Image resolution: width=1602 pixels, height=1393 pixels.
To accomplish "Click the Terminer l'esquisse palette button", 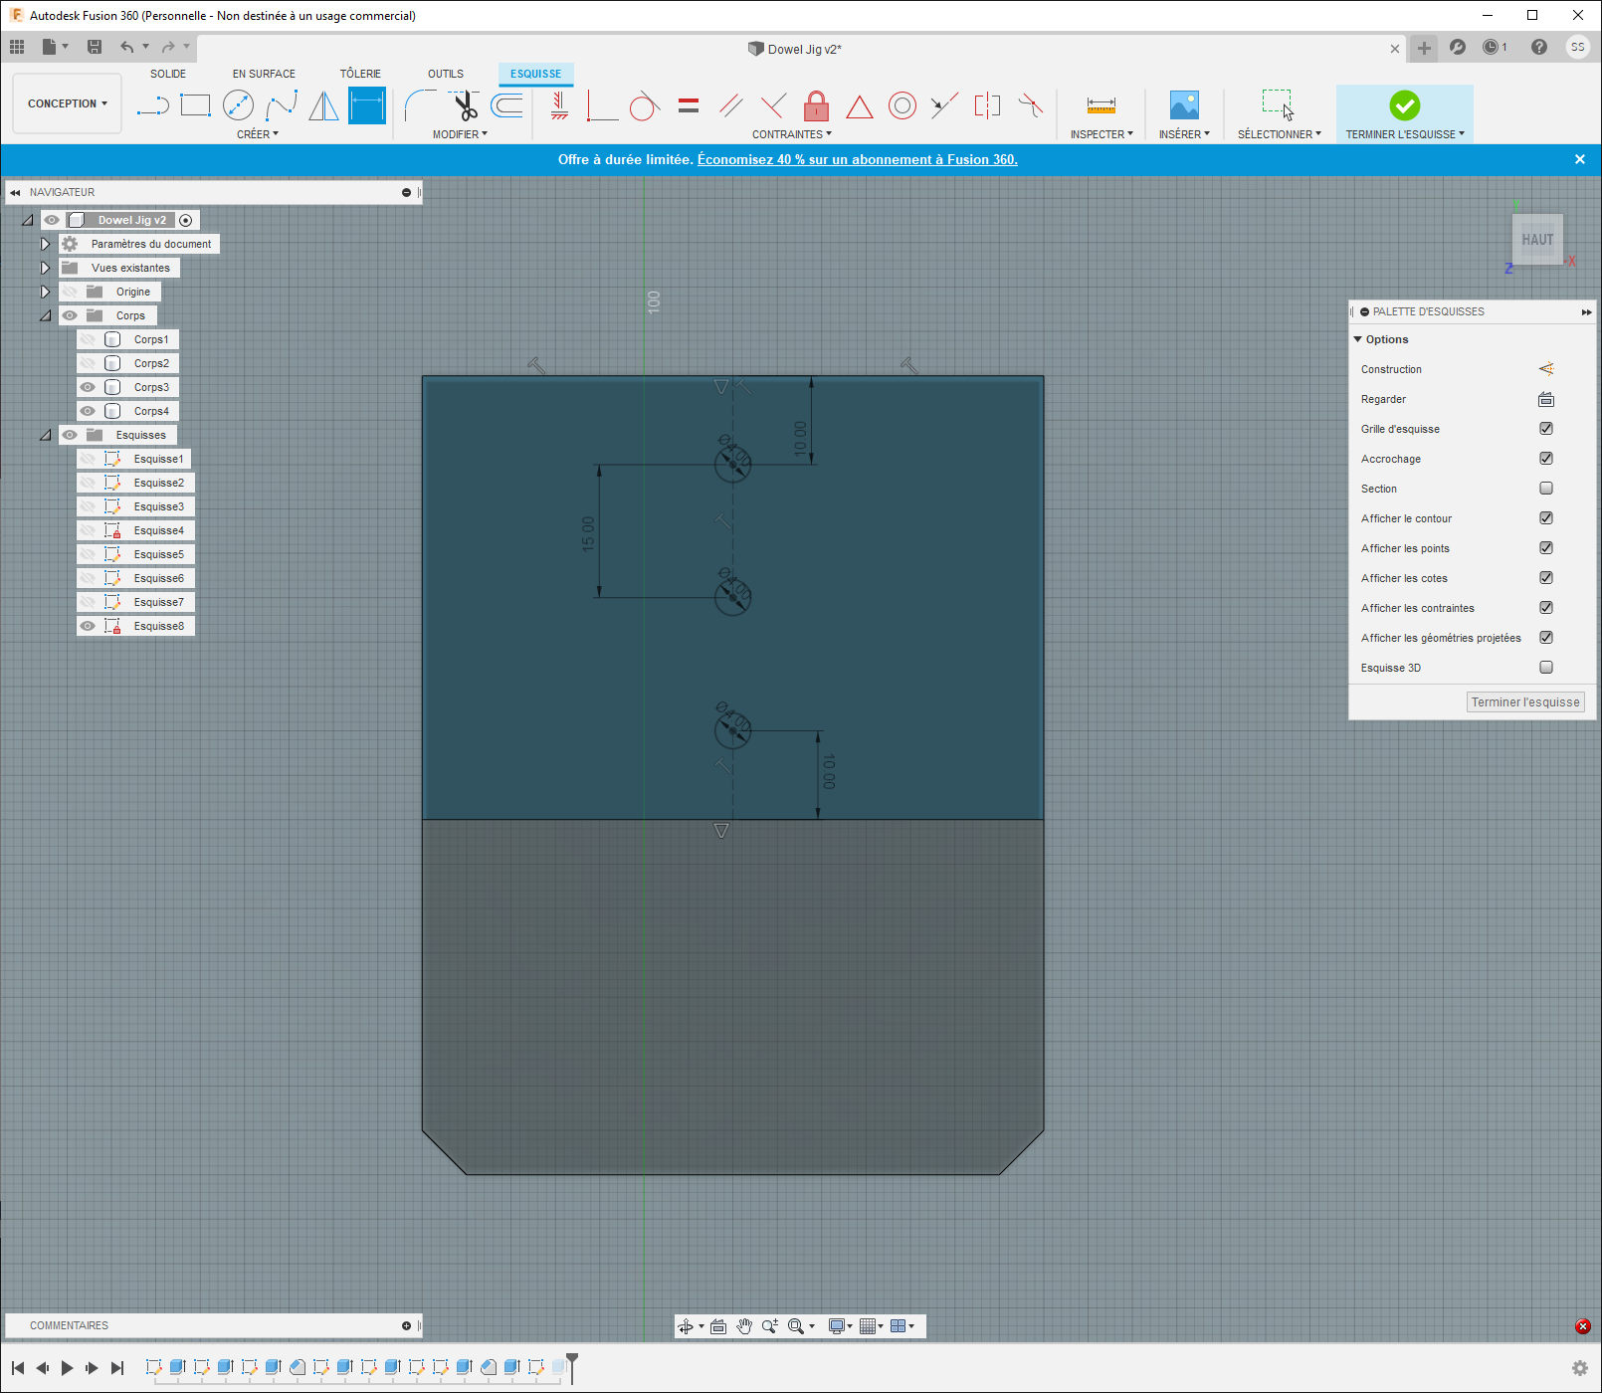I will (1524, 702).
